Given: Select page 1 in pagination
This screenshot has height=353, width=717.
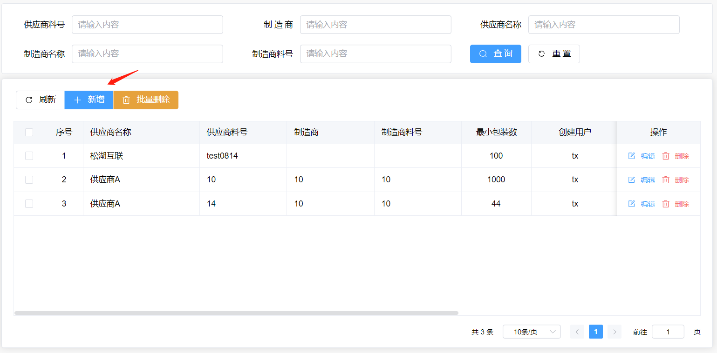Looking at the screenshot, I should pyautogui.click(x=596, y=332).
